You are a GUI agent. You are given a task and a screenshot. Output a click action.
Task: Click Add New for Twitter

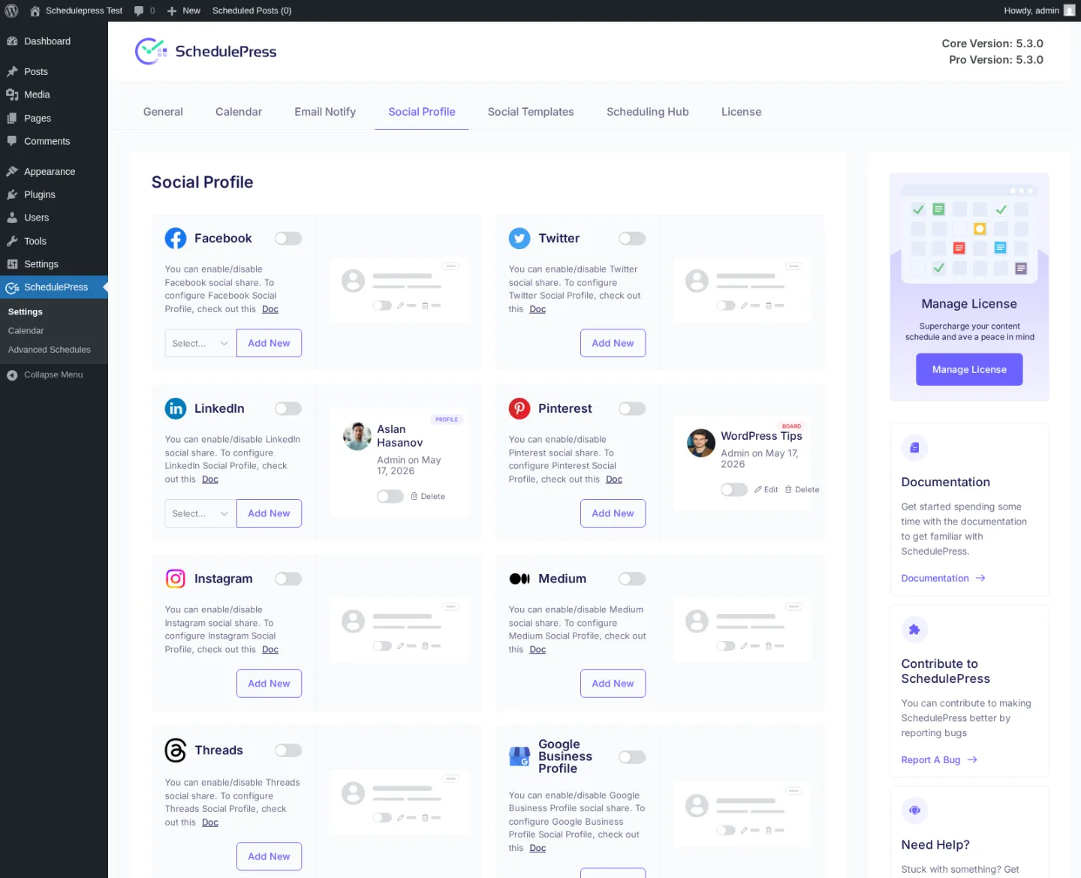point(613,344)
